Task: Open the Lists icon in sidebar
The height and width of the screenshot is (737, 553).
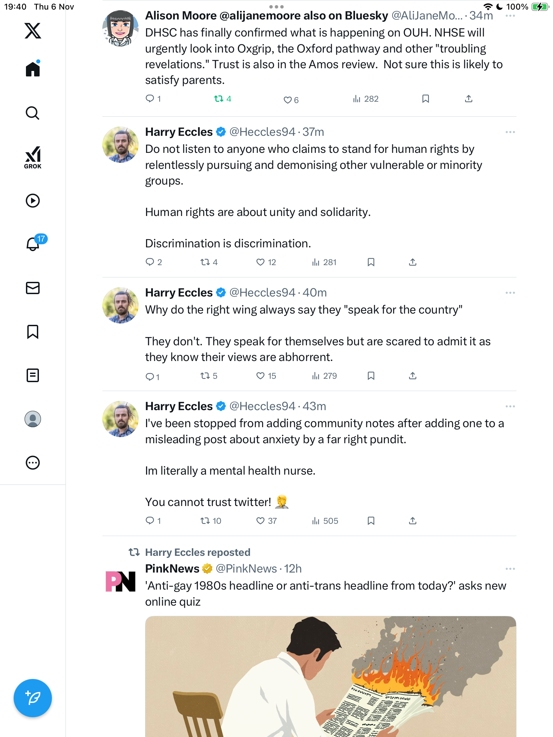Action: [33, 375]
